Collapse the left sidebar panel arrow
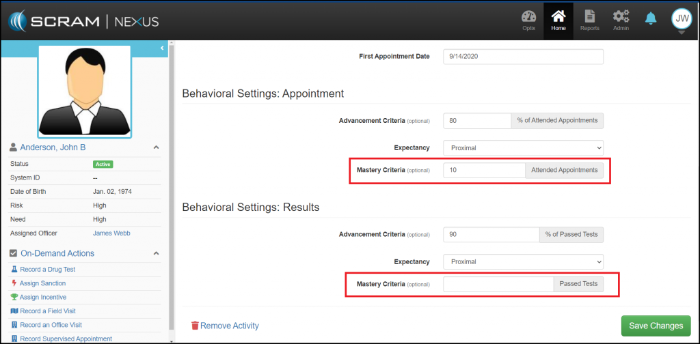Viewport: 700px width, 344px height. coord(162,48)
